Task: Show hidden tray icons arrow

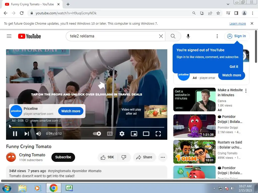Action: click(x=214, y=188)
